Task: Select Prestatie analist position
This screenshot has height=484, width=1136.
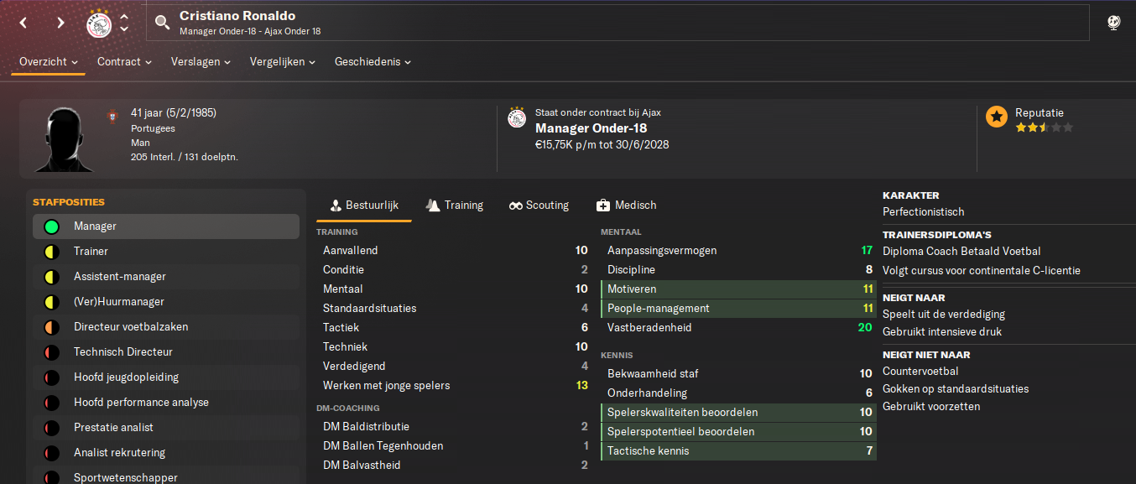Action: [x=166, y=428]
